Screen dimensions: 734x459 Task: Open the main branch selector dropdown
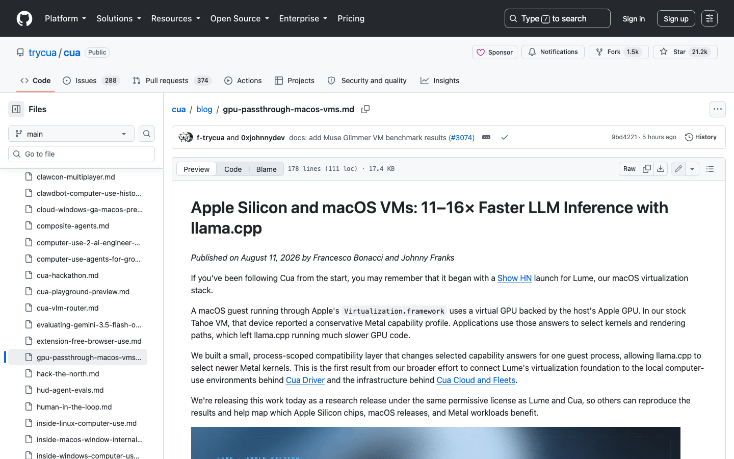[71, 134]
